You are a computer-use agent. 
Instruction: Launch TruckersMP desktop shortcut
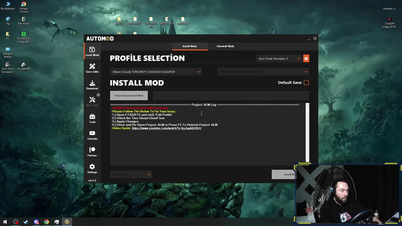coord(24,66)
